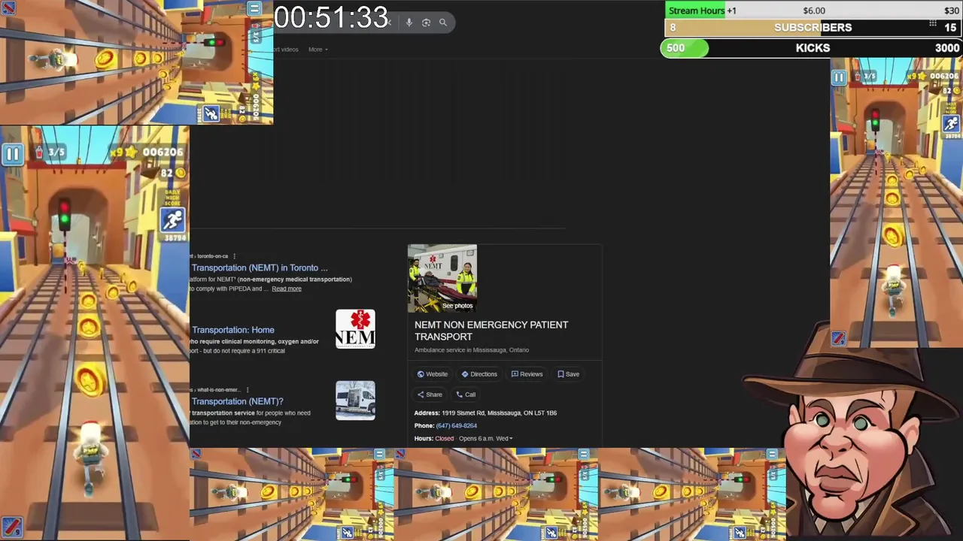Click the NEM logo result thumbnail
Image resolution: width=963 pixels, height=541 pixels.
click(355, 329)
